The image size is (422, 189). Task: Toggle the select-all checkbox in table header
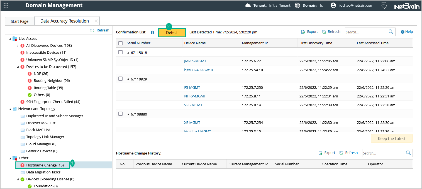pyautogui.click(x=120, y=43)
